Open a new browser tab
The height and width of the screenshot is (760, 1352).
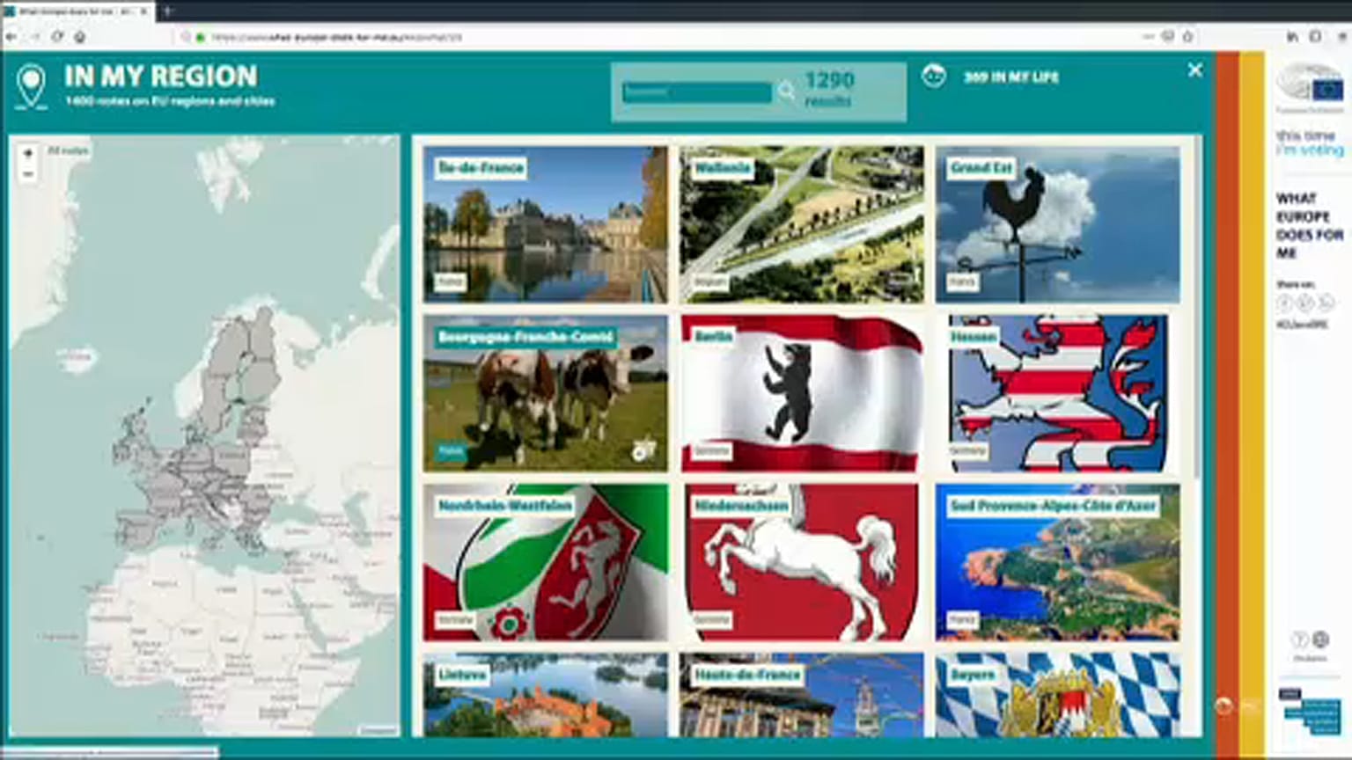pyautogui.click(x=167, y=11)
